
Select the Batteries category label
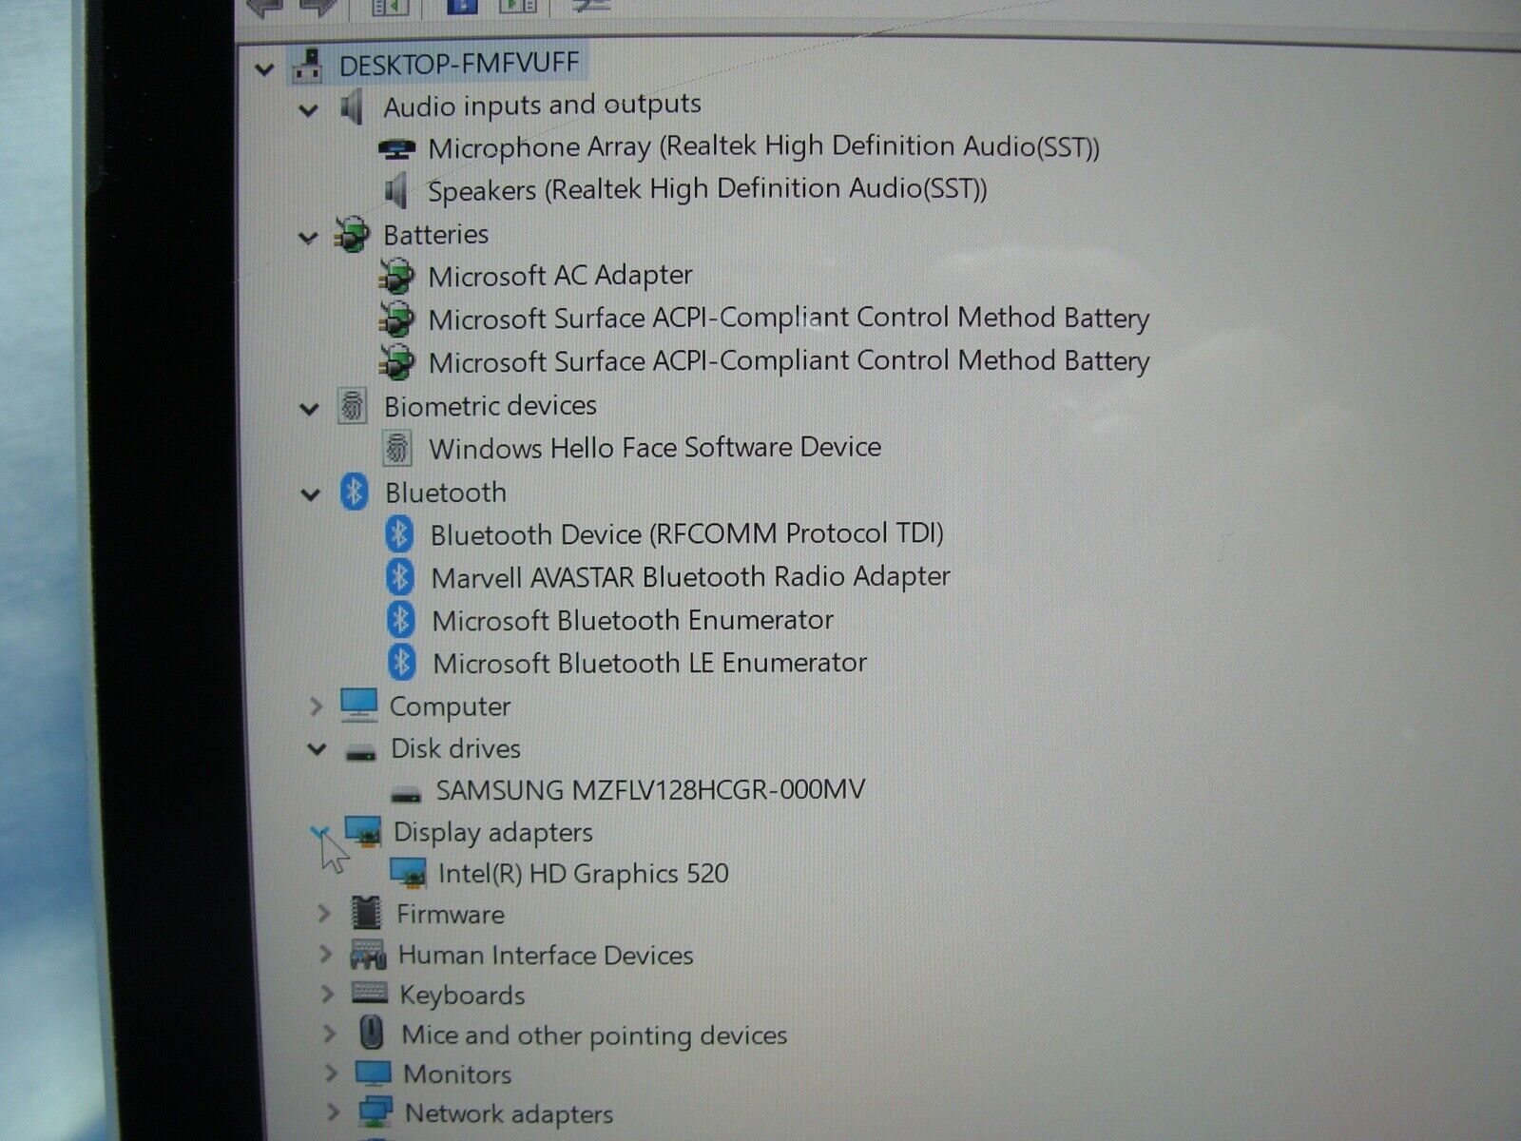point(435,234)
